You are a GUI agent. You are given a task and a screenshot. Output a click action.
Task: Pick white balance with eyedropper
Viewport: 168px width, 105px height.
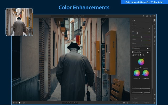pos(149,29)
